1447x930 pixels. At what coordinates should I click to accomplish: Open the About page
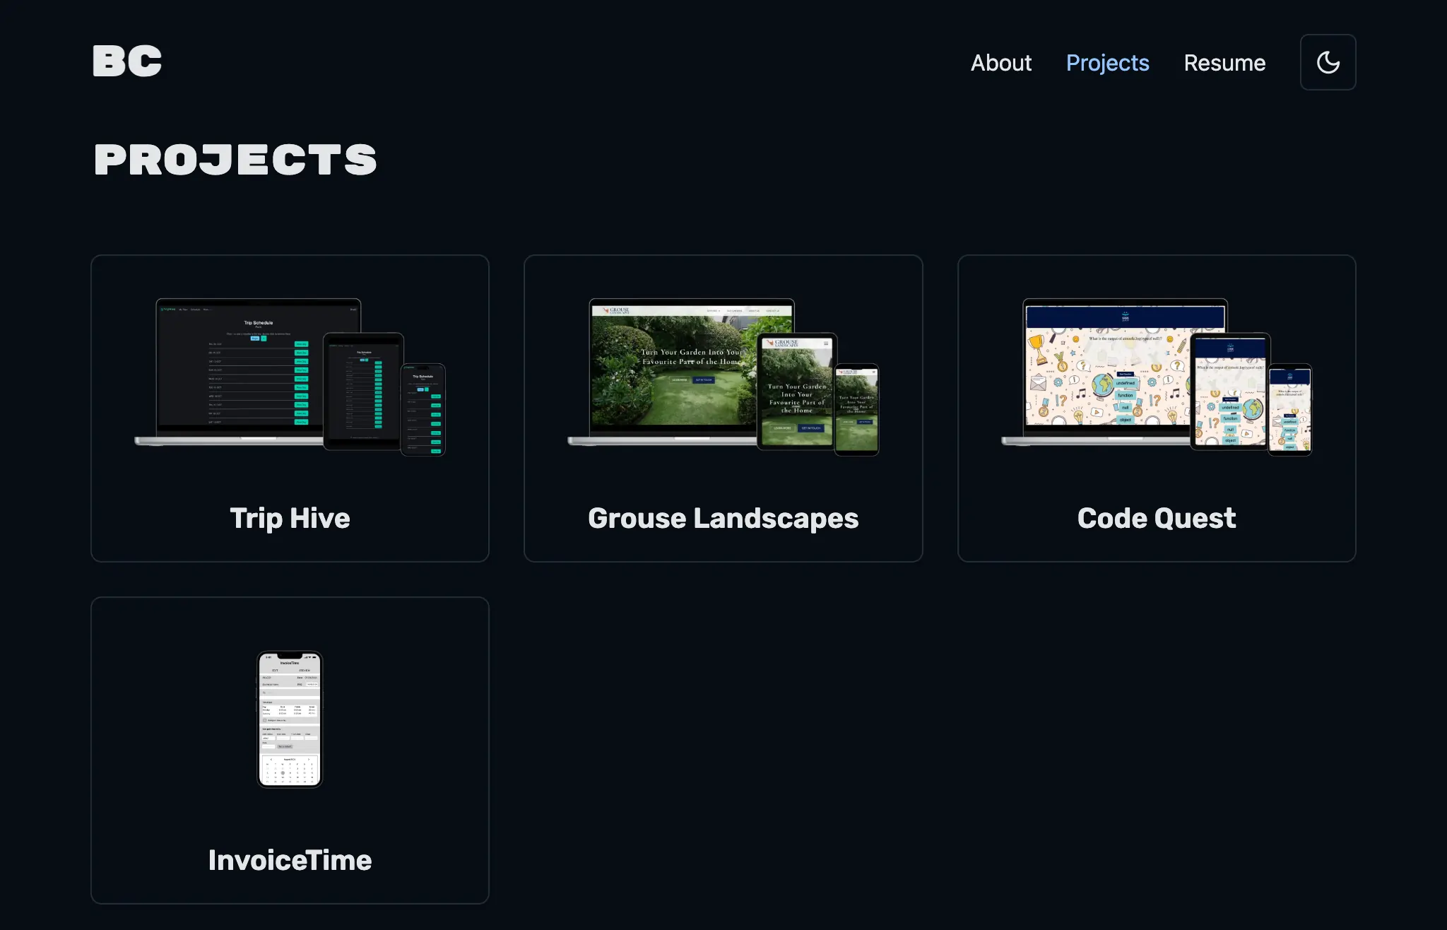[x=1000, y=63]
